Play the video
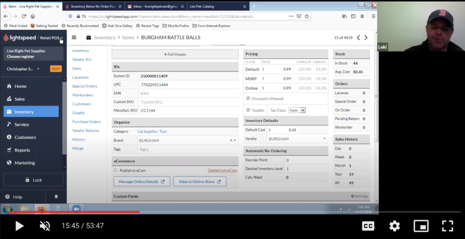Image resolution: width=465 pixels, height=239 pixels. tap(19, 226)
